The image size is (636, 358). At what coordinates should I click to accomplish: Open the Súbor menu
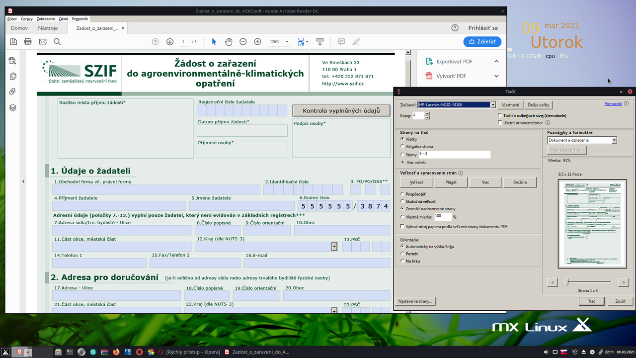point(12,19)
